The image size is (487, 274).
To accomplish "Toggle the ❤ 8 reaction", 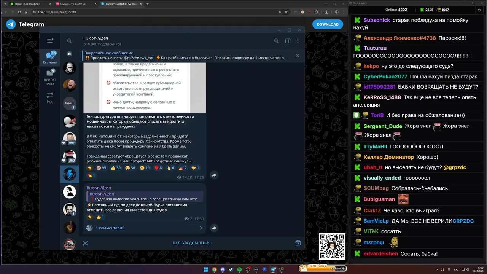I will point(158,168).
